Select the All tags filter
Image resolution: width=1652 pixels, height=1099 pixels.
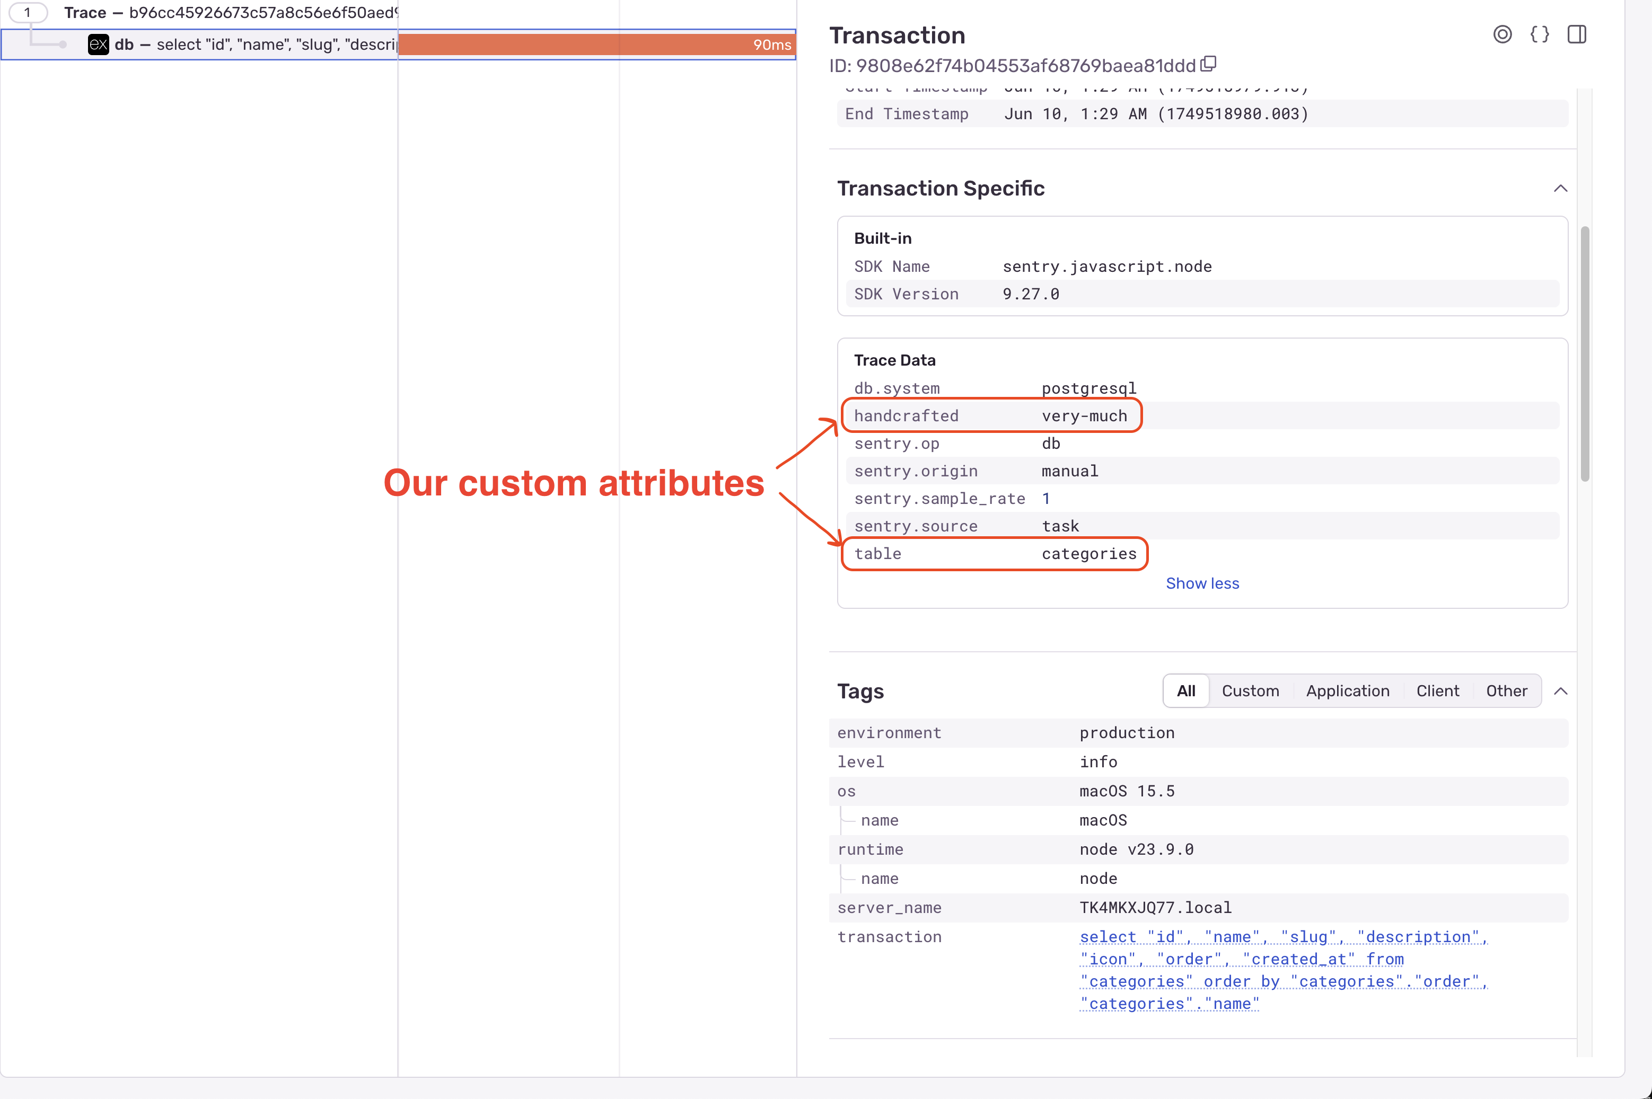click(1185, 691)
